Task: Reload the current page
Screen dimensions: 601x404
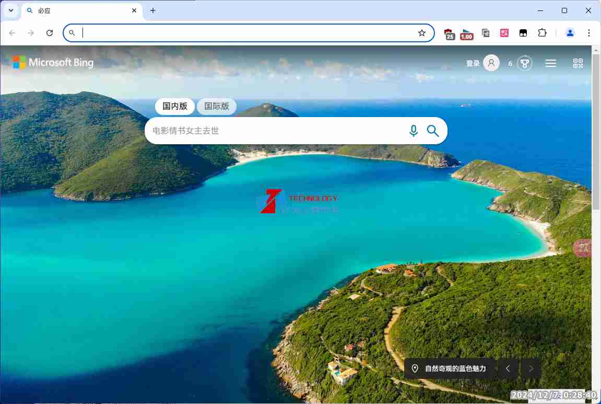Action: click(50, 33)
